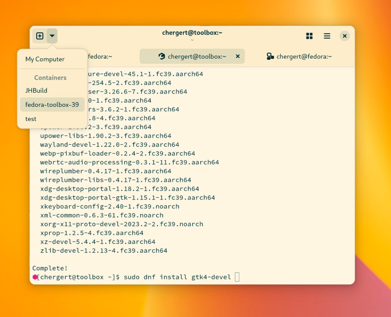Click the host icon on the right chergert@fedora tab
Screen dimensions: 391x317
270,56
